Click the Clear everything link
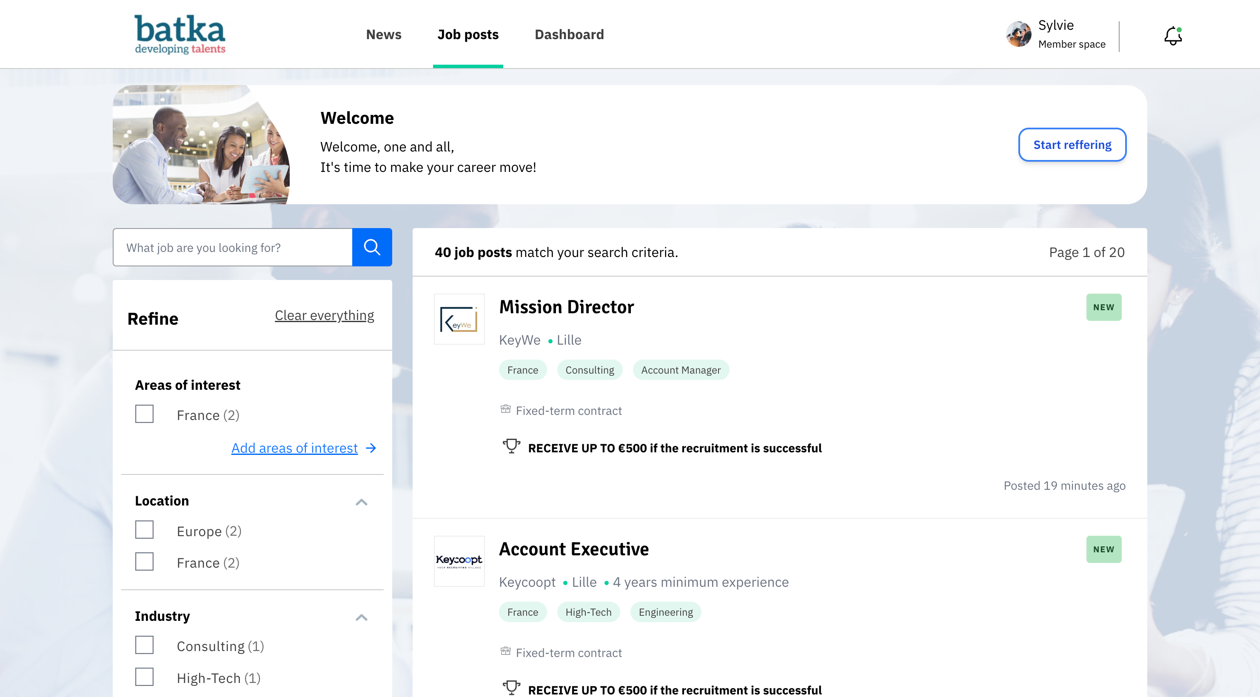 (324, 315)
